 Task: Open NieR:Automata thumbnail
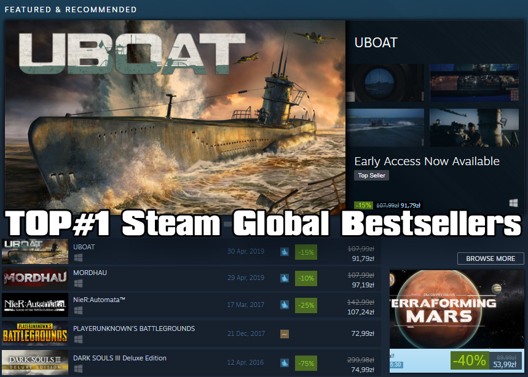[x=35, y=305]
